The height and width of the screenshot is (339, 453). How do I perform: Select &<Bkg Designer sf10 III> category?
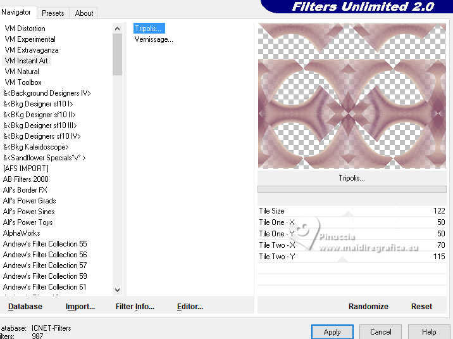(x=40, y=125)
